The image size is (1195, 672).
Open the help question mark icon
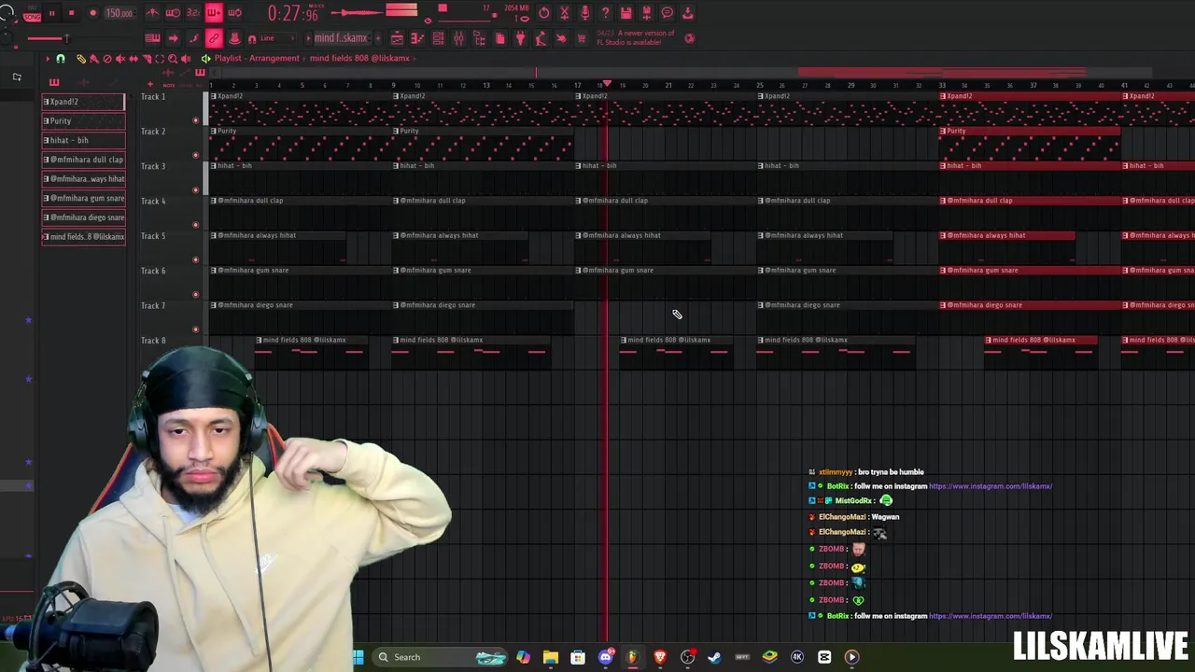[x=605, y=13]
